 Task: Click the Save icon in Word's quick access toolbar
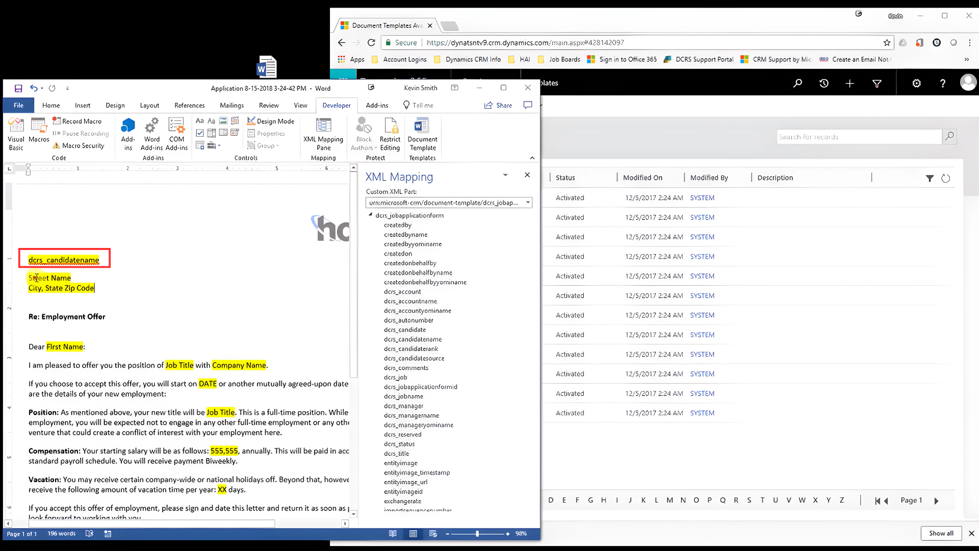point(18,88)
